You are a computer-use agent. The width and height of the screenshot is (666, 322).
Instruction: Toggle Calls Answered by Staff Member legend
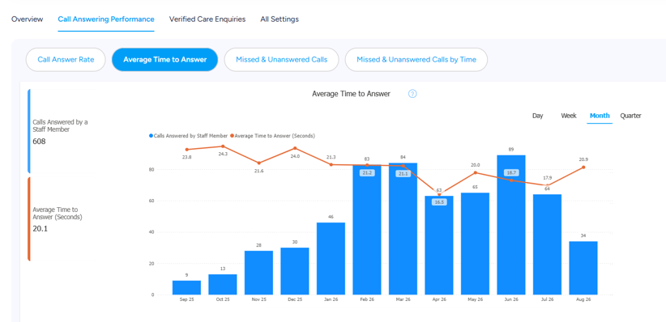click(x=188, y=136)
